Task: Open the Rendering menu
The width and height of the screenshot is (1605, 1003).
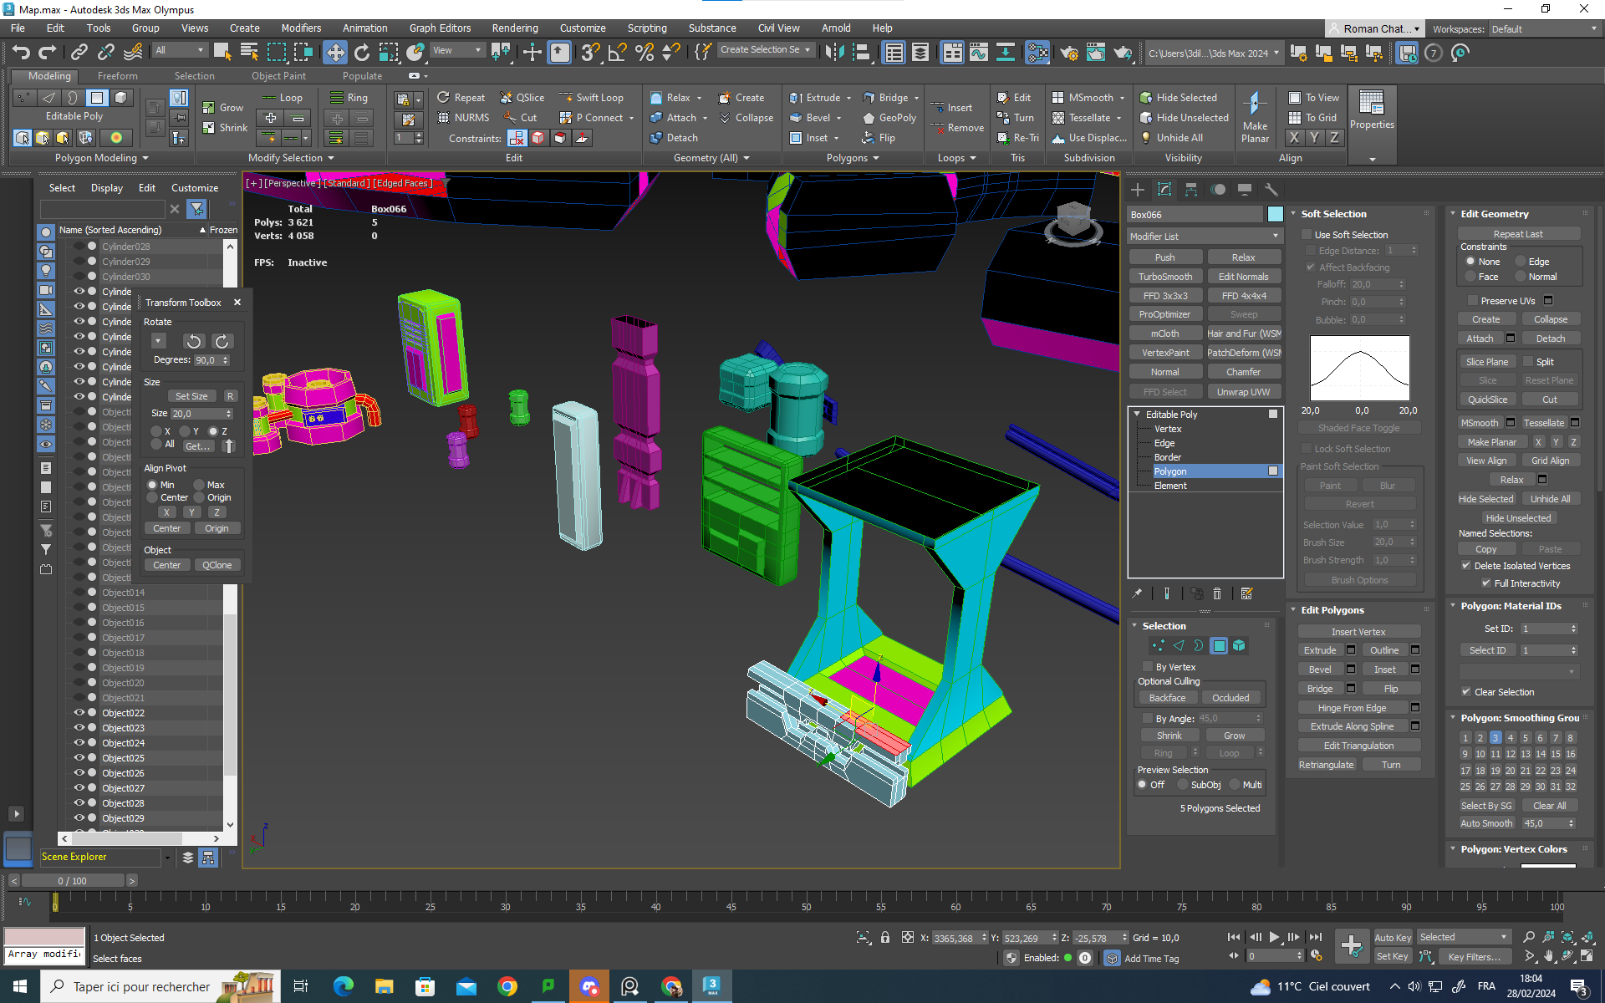Action: 515,28
